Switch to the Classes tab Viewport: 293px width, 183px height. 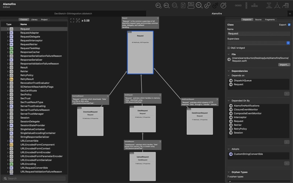click(x=24, y=20)
